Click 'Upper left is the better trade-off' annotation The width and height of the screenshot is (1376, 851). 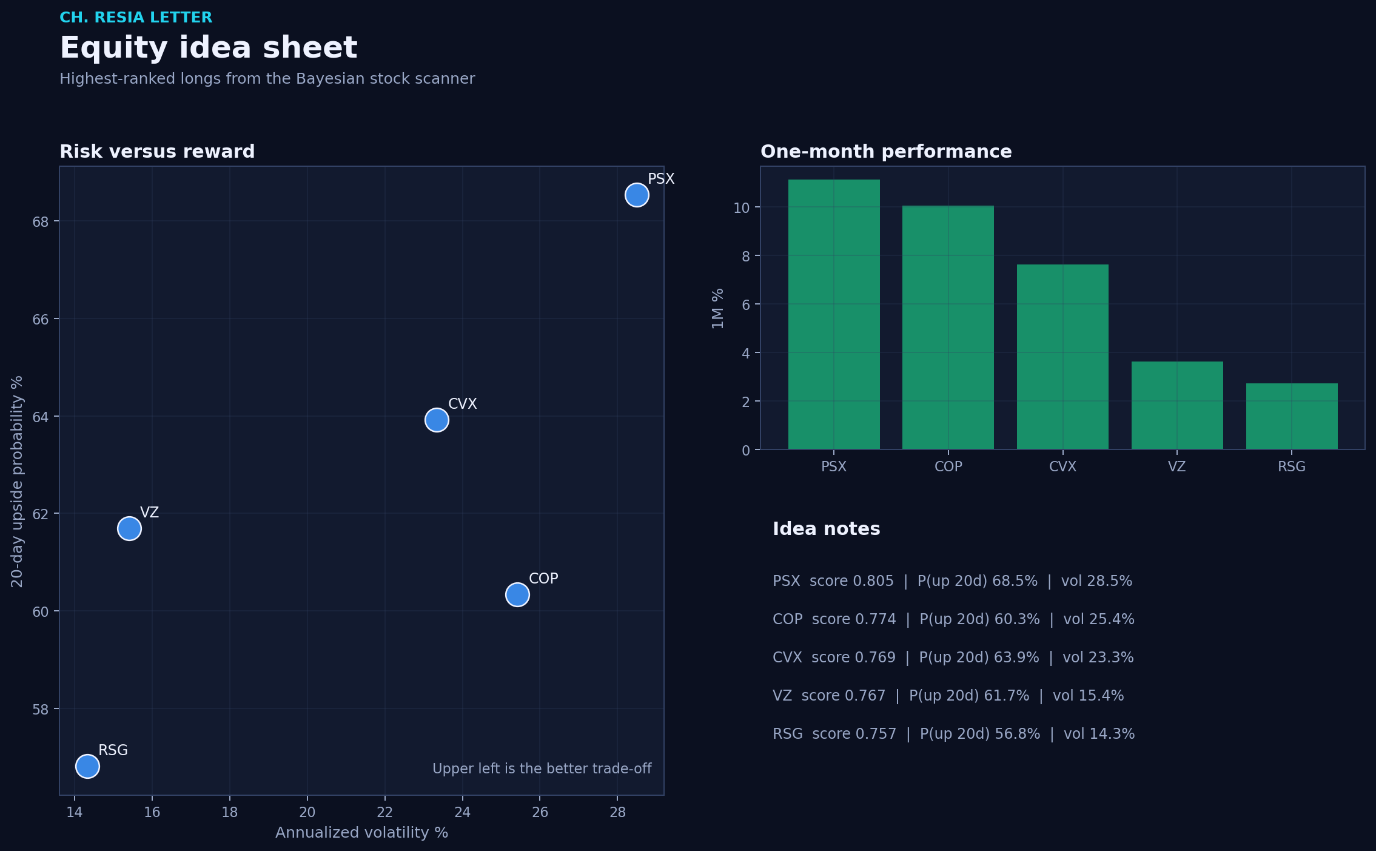542,769
